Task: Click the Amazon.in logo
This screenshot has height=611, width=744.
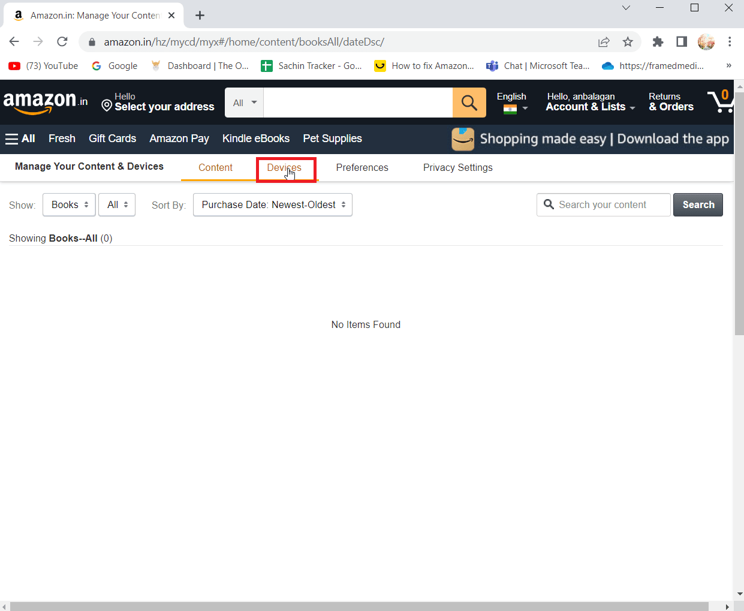Action: [46, 103]
